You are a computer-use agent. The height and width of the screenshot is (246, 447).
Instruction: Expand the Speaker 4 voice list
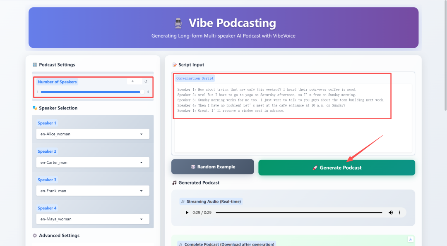click(93, 219)
